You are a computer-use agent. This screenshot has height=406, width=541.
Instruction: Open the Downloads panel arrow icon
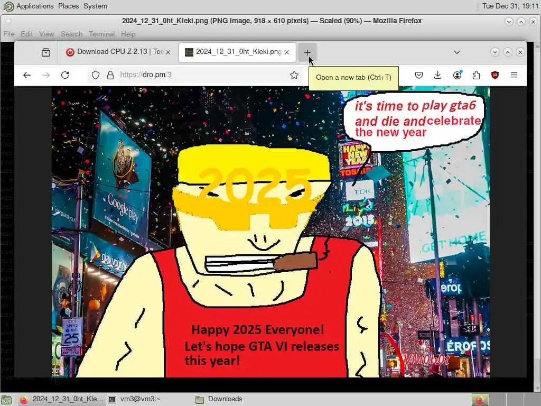[x=438, y=75]
